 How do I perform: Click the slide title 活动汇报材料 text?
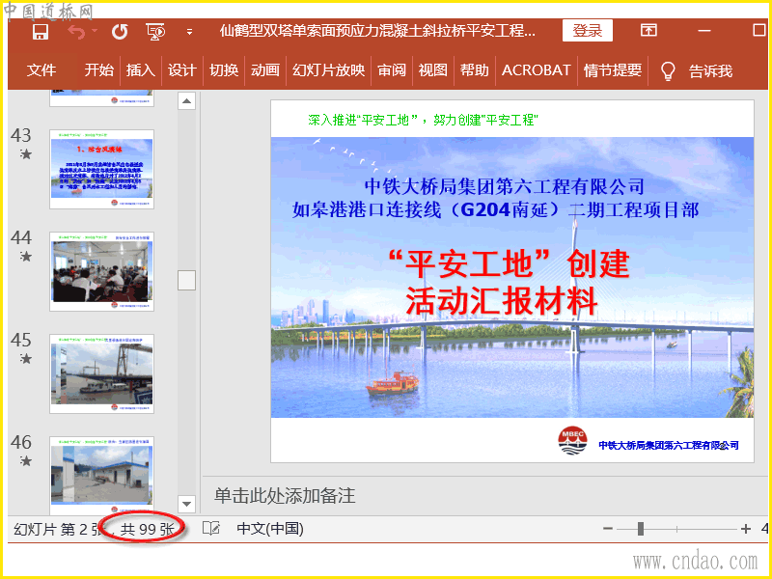[x=502, y=301]
